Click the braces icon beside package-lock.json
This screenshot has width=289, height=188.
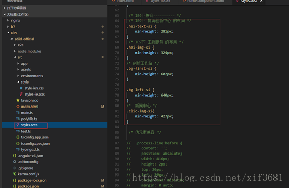(x=15, y=180)
